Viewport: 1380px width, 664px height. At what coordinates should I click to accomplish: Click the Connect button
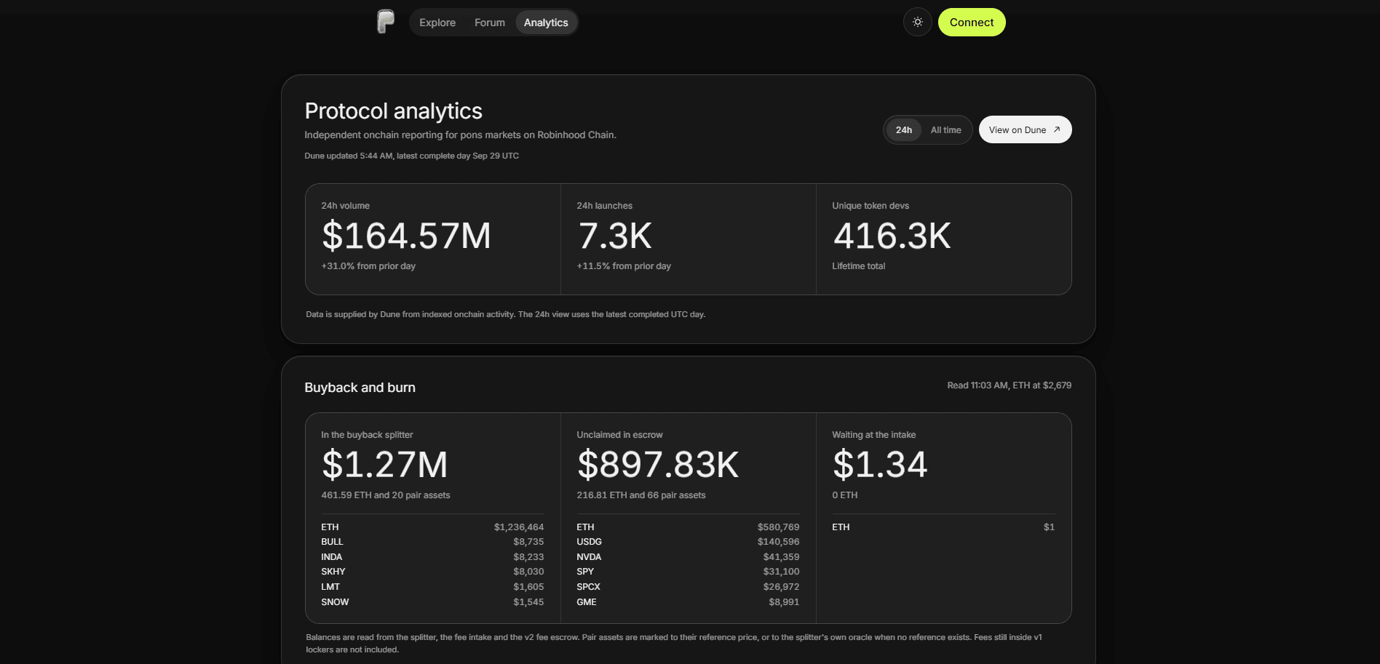(972, 22)
